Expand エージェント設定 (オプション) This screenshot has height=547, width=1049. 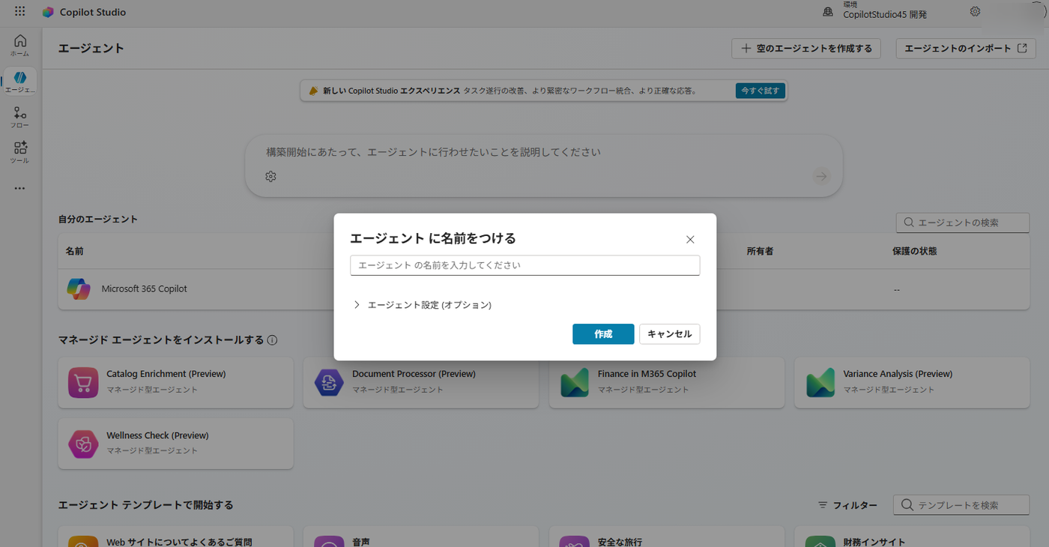[423, 305]
